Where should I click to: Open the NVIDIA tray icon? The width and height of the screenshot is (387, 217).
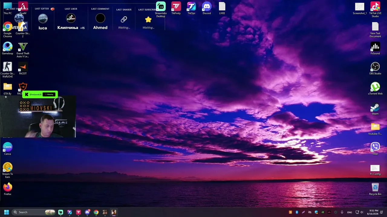pyautogui.click(x=323, y=212)
